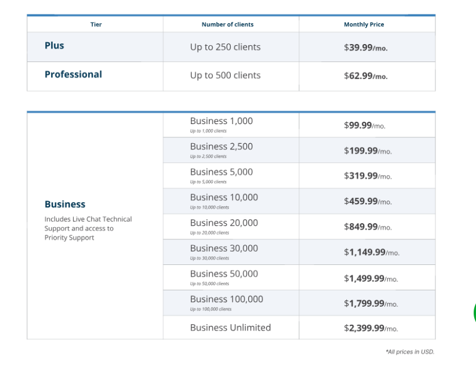This screenshot has width=476, height=367.
Task: Click the $1,149.99/mo. price
Action: point(372,252)
